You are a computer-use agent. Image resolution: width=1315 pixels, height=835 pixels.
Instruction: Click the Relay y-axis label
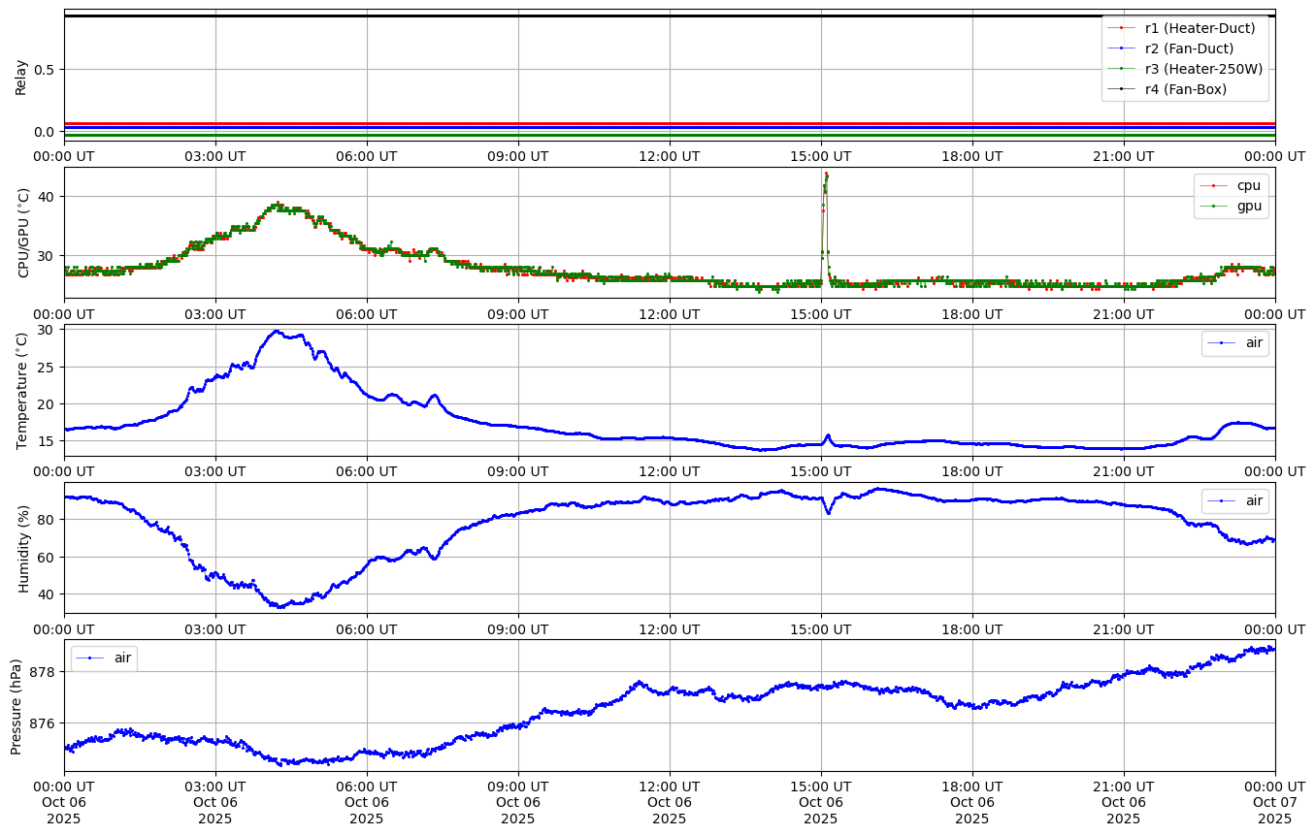[21, 77]
